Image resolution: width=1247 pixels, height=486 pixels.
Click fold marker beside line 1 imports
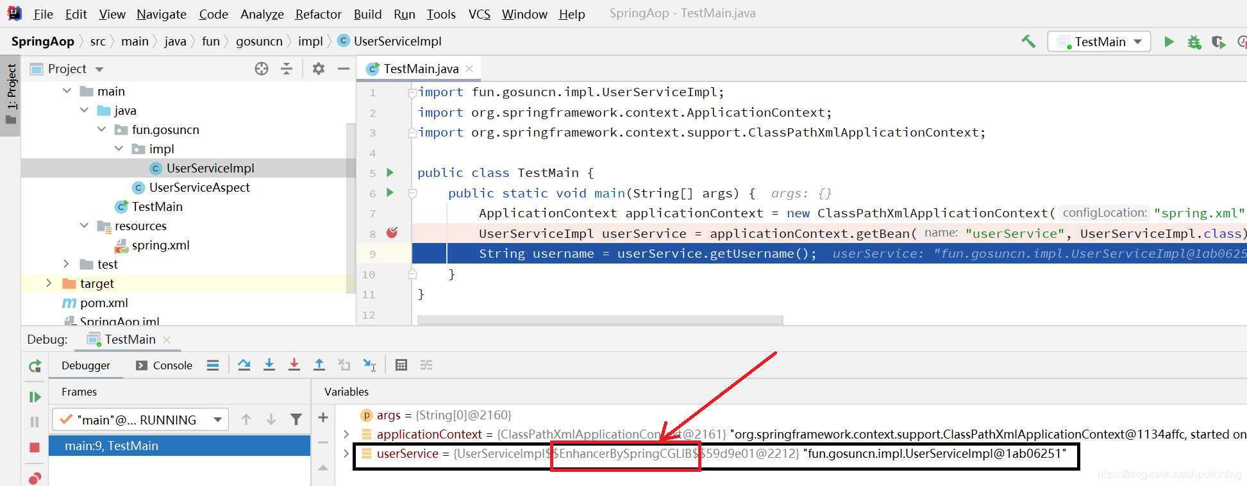click(412, 93)
